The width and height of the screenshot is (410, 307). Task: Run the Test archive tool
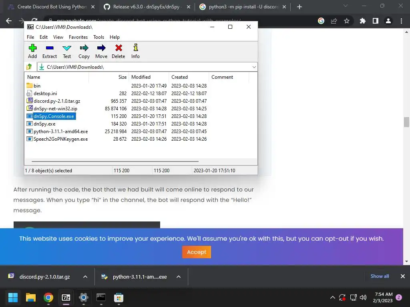67,48
